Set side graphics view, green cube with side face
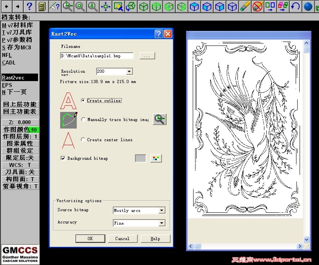The height and width of the screenshot is (265, 319). click(x=182, y=6)
